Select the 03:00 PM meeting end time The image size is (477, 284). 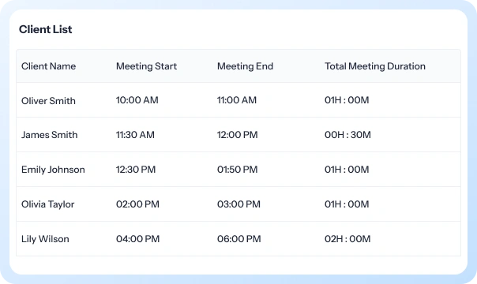(238, 204)
